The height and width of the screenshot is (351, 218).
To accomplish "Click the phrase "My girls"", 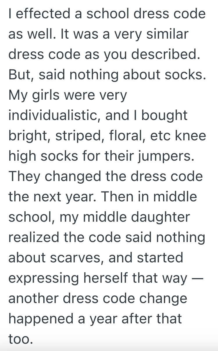I will click(x=32, y=96).
